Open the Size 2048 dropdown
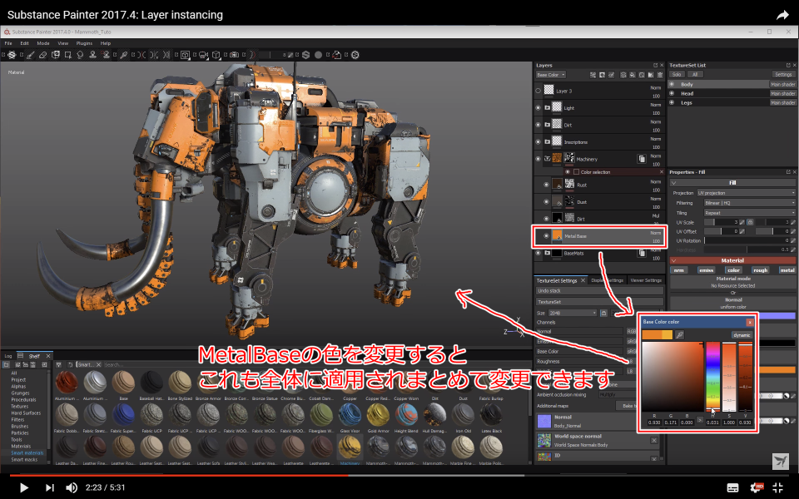Screen dimensions: 799x499 [x=572, y=313]
